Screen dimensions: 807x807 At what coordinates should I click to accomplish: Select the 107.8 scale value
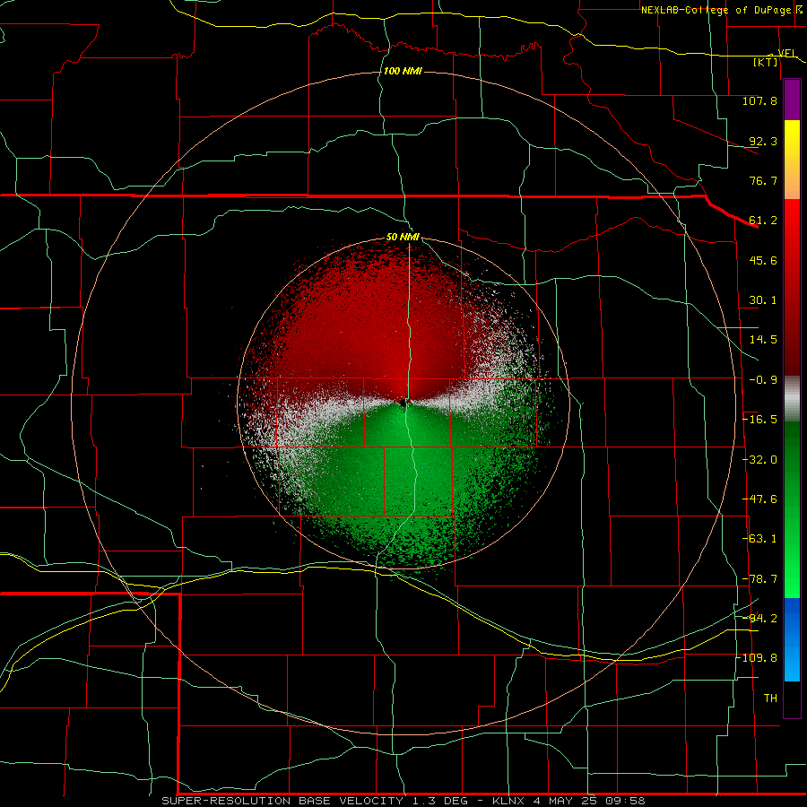(759, 100)
